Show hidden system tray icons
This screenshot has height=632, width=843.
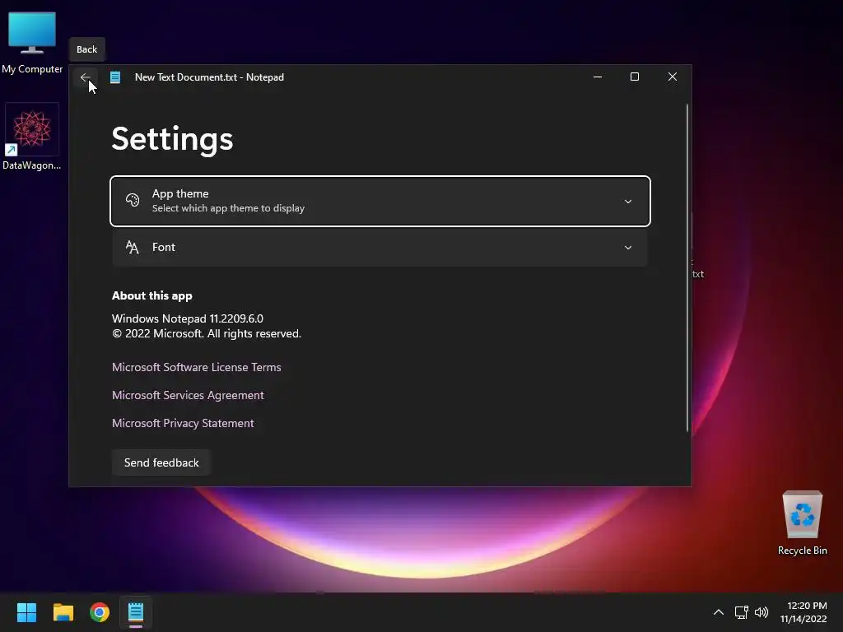[718, 612]
